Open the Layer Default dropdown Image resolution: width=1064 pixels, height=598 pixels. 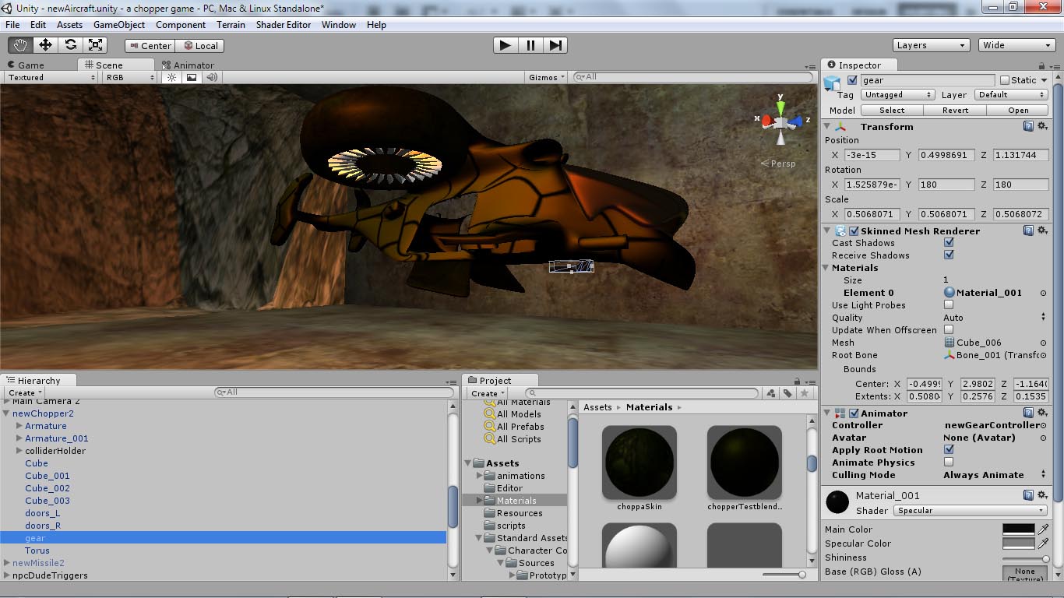(x=1012, y=95)
